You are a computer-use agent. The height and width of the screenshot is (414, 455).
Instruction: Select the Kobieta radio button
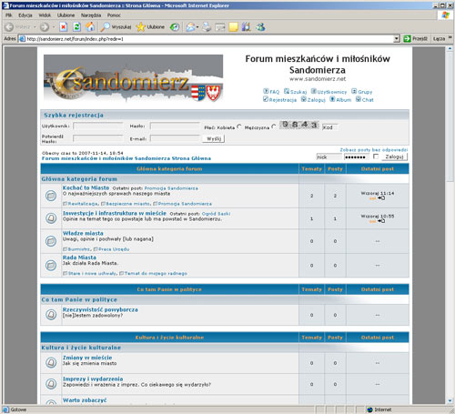[239, 126]
